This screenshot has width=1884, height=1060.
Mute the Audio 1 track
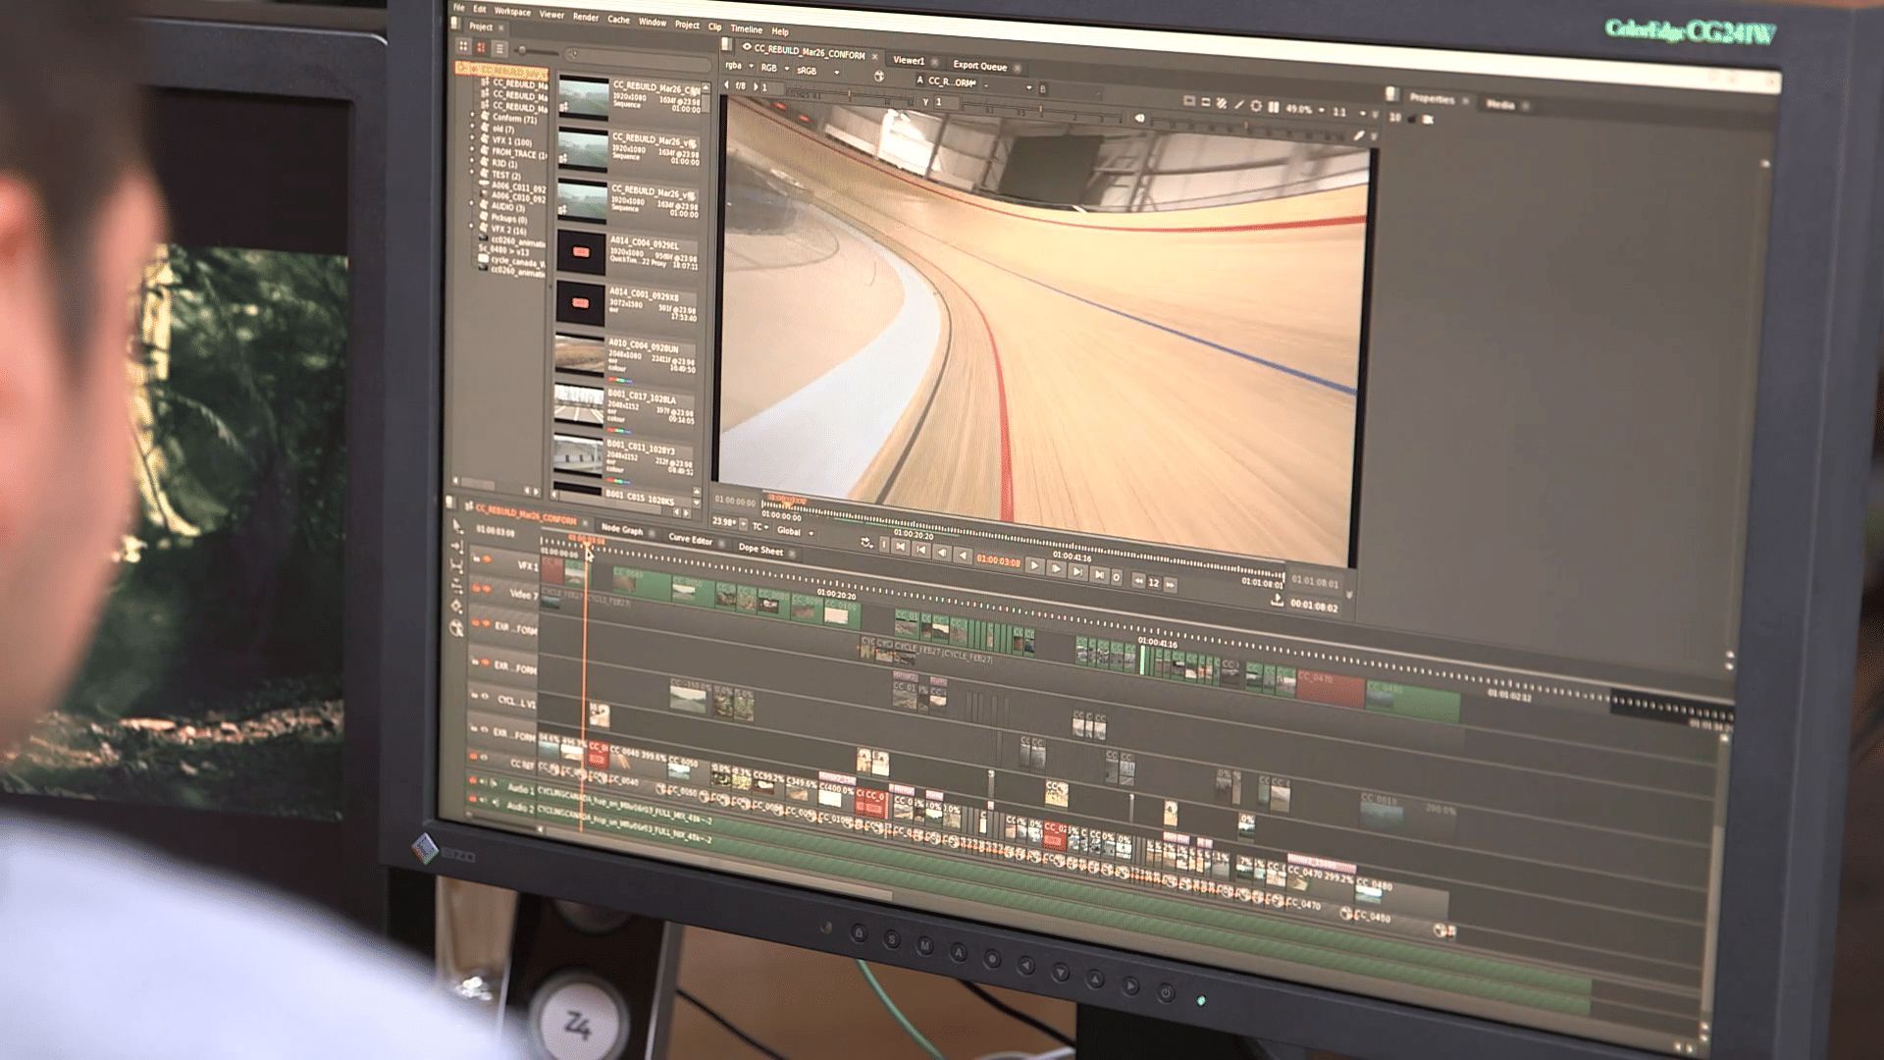click(484, 781)
